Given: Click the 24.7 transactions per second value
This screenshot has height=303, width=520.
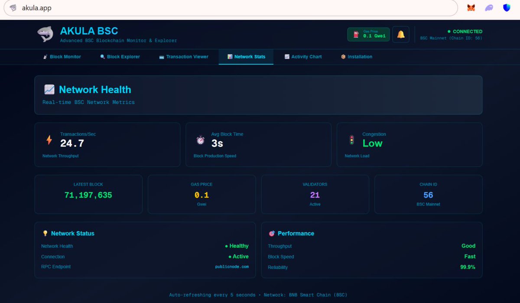Looking at the screenshot, I should 72,143.
